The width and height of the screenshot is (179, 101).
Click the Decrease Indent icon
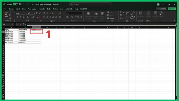53,17
